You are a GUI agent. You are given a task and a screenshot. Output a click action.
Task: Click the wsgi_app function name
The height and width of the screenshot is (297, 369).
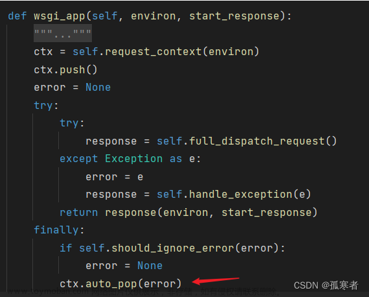[60, 16]
